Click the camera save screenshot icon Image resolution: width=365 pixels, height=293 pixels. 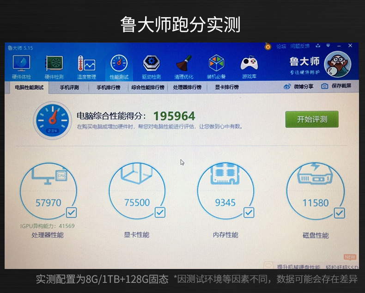tap(325, 86)
